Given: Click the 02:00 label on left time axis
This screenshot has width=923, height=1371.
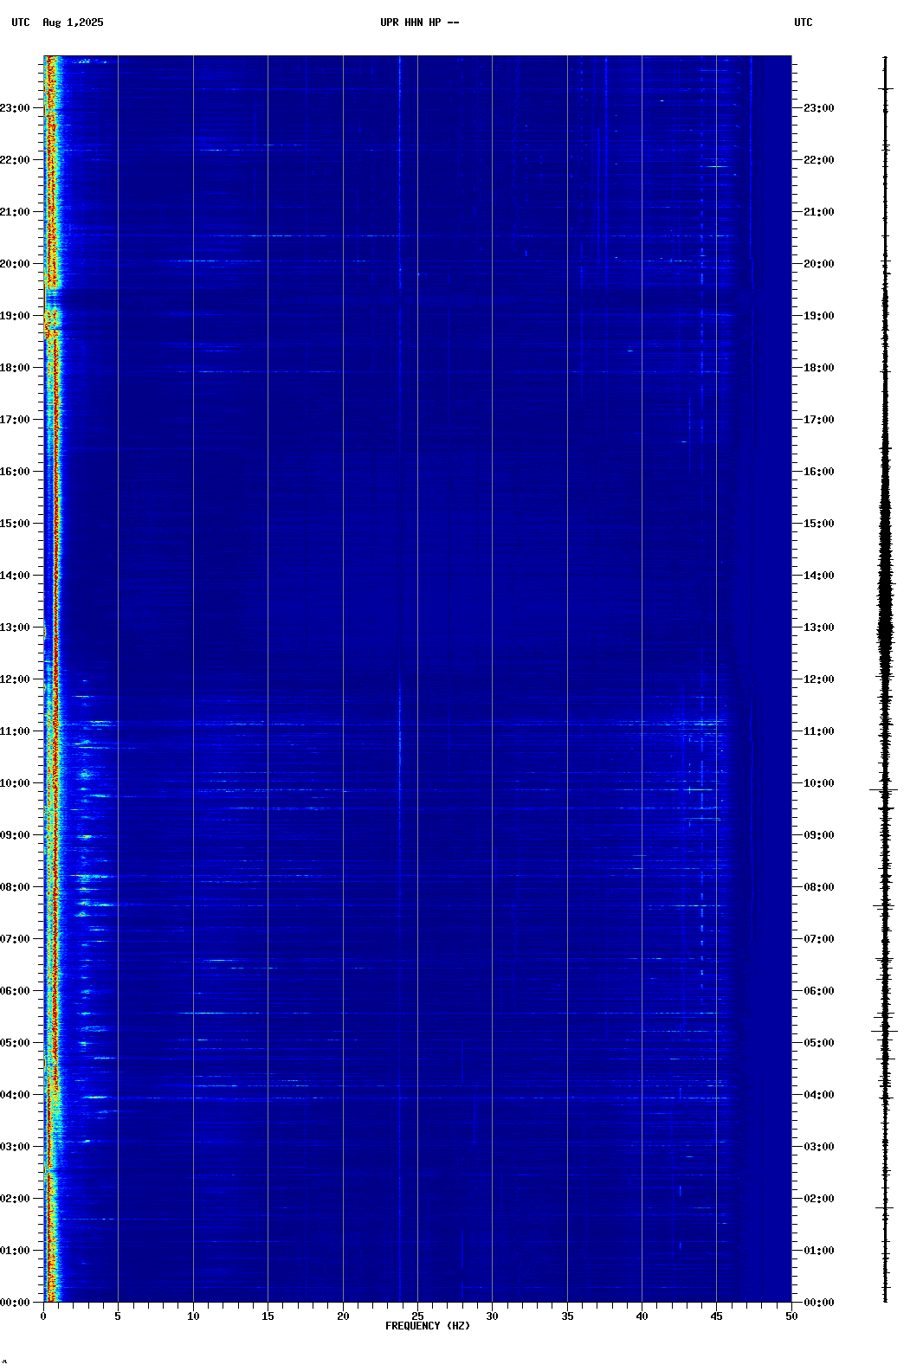Looking at the screenshot, I should 16,1199.
